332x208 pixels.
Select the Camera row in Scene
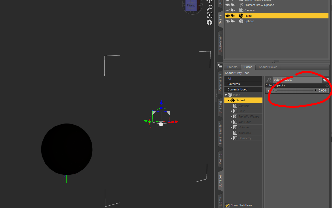277,10
